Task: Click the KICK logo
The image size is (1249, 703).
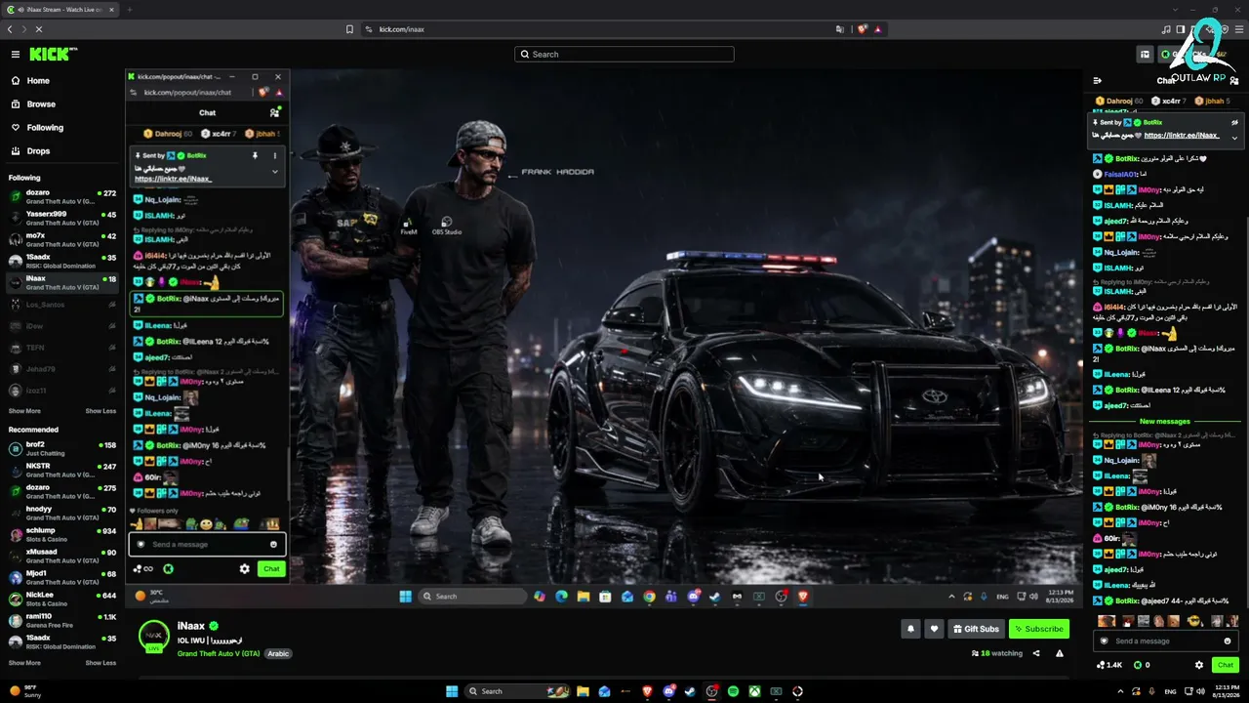Action: coord(49,55)
